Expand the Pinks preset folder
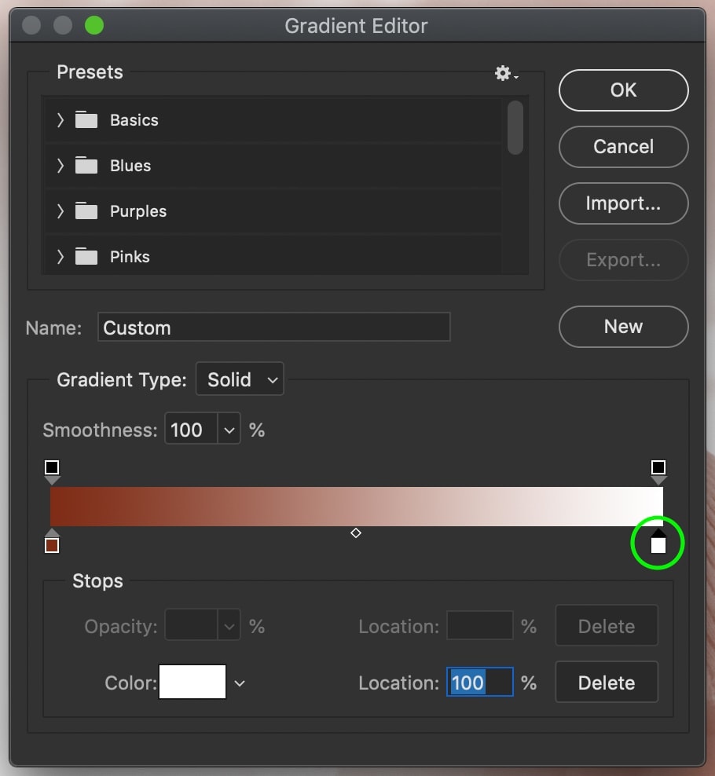This screenshot has height=776, width=715. [x=60, y=256]
